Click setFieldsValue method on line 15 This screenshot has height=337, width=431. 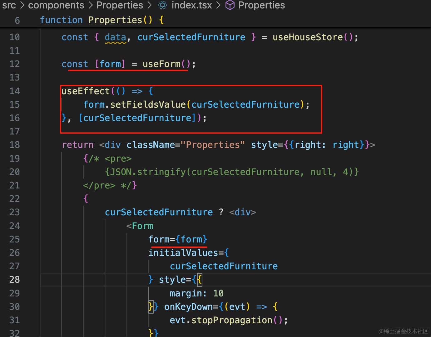[148, 105]
